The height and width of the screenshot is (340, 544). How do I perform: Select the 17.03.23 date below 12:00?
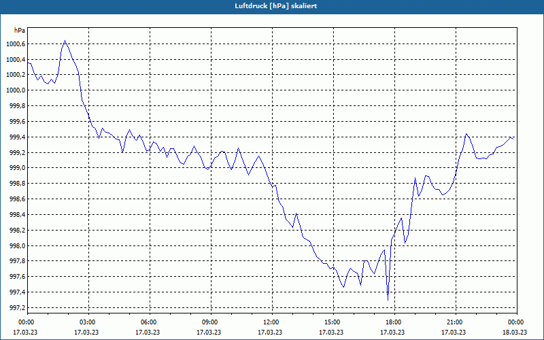270,332
